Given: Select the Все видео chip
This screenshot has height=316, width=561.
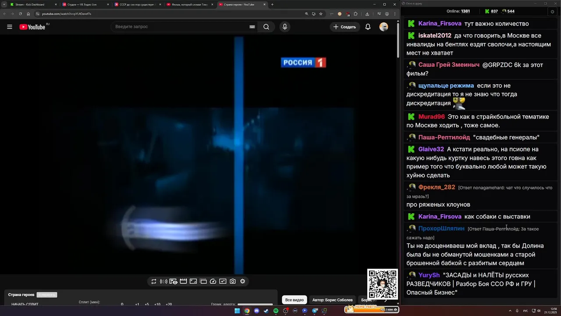Looking at the screenshot, I should 295,300.
